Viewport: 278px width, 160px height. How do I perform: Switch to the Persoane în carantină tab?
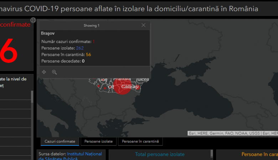pos(140,142)
